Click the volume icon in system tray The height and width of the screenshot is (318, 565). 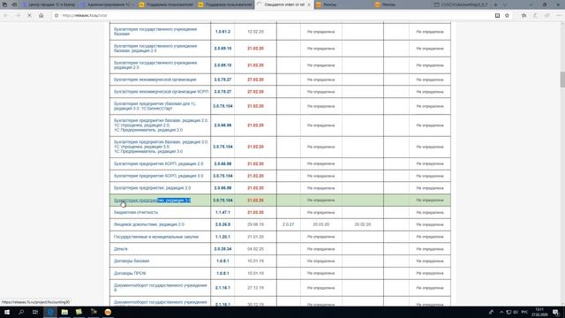tap(516, 312)
